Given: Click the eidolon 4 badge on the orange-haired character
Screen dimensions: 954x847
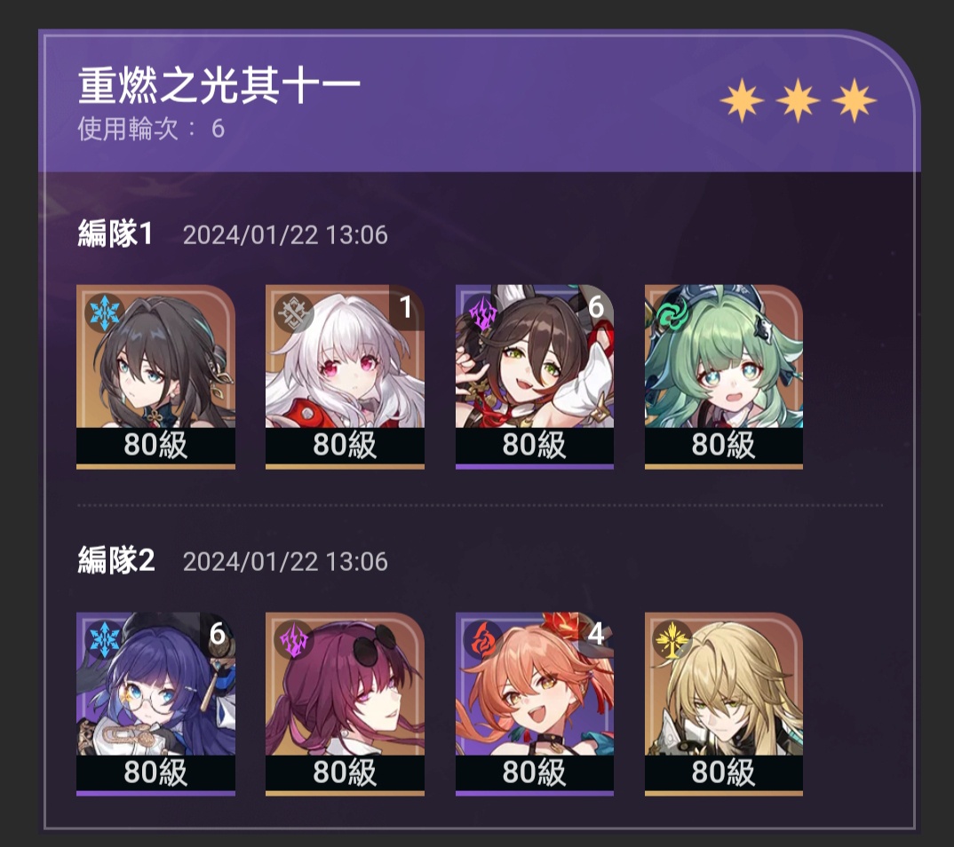Looking at the screenshot, I should tap(596, 634).
